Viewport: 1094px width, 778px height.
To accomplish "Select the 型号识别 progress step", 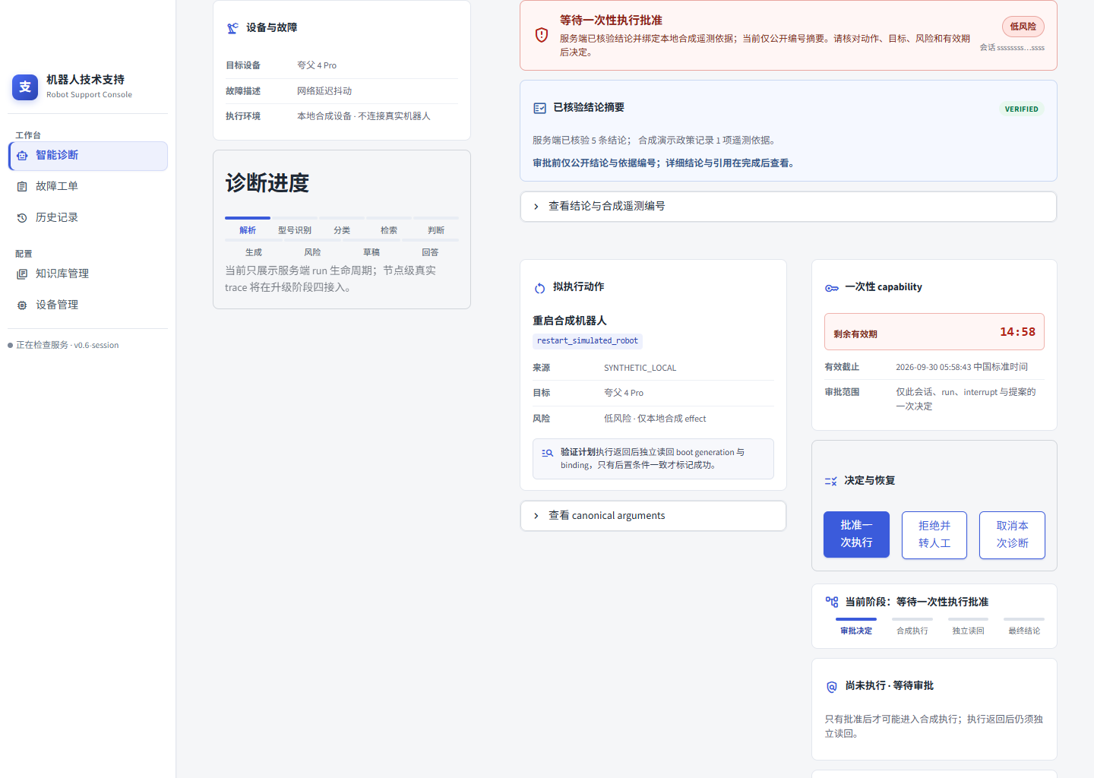I will [x=295, y=226].
